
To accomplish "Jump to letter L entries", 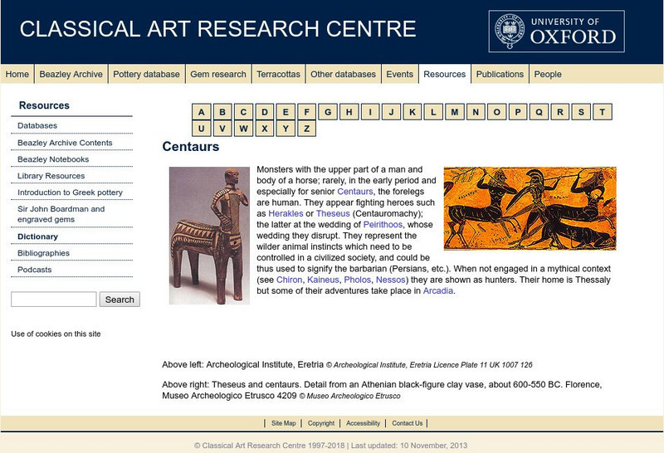I will pos(433,112).
